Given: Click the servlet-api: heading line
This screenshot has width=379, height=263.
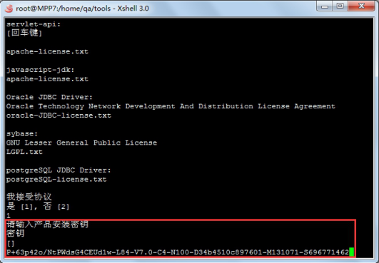Looking at the screenshot, I should tap(34, 24).
